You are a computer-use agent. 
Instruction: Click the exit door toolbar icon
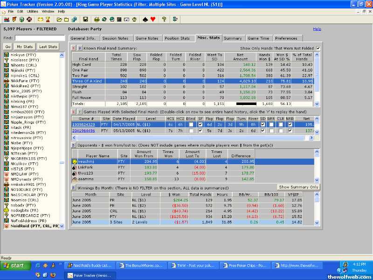click(175, 20)
